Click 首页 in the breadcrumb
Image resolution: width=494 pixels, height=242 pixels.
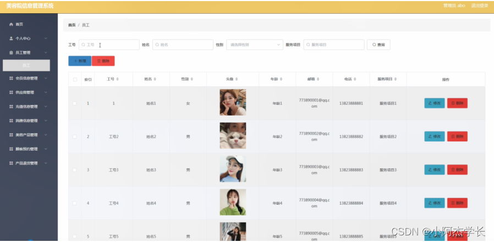tap(72, 25)
